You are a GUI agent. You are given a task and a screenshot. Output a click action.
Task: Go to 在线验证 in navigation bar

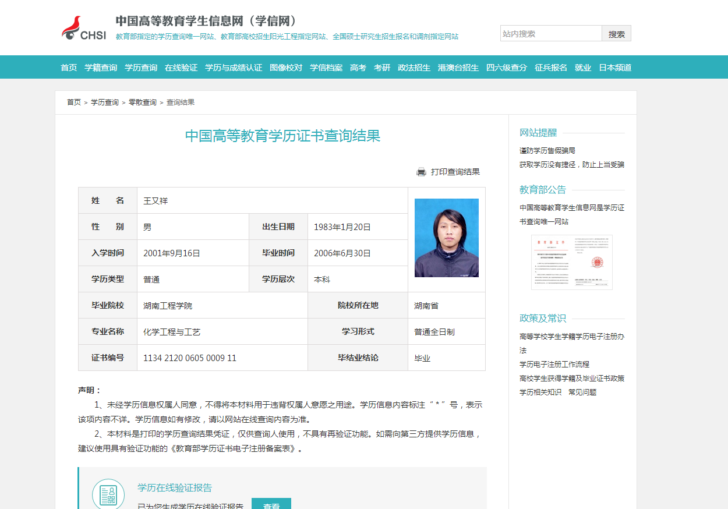coord(181,68)
